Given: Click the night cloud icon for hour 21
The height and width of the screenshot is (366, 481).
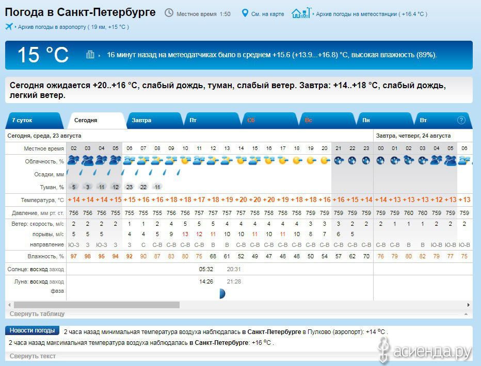Looking at the screenshot, I should tap(339, 160).
